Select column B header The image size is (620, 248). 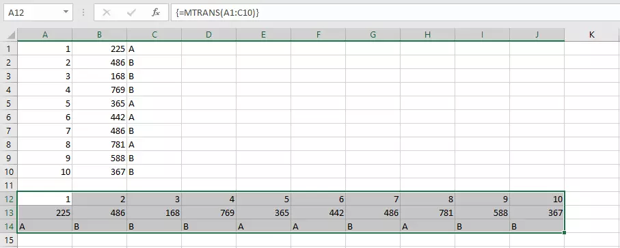[x=100, y=35]
